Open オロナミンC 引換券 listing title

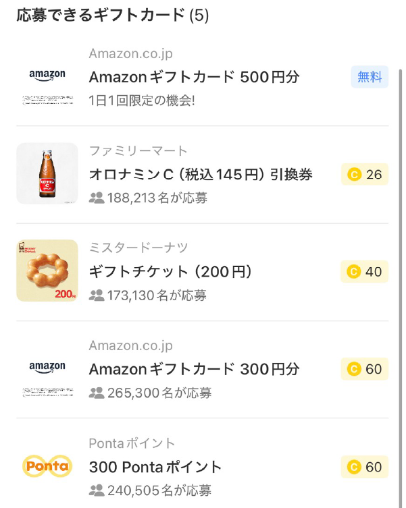(x=201, y=175)
